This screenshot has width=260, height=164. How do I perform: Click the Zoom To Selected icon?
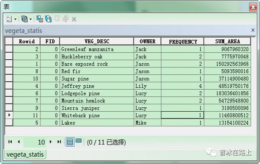point(65,19)
